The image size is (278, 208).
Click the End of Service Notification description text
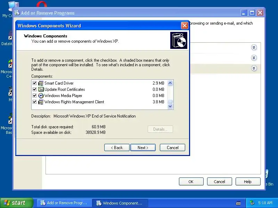pyautogui.click(x=95, y=116)
